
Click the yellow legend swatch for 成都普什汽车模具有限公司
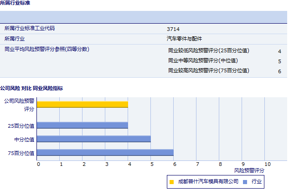[172, 182]
